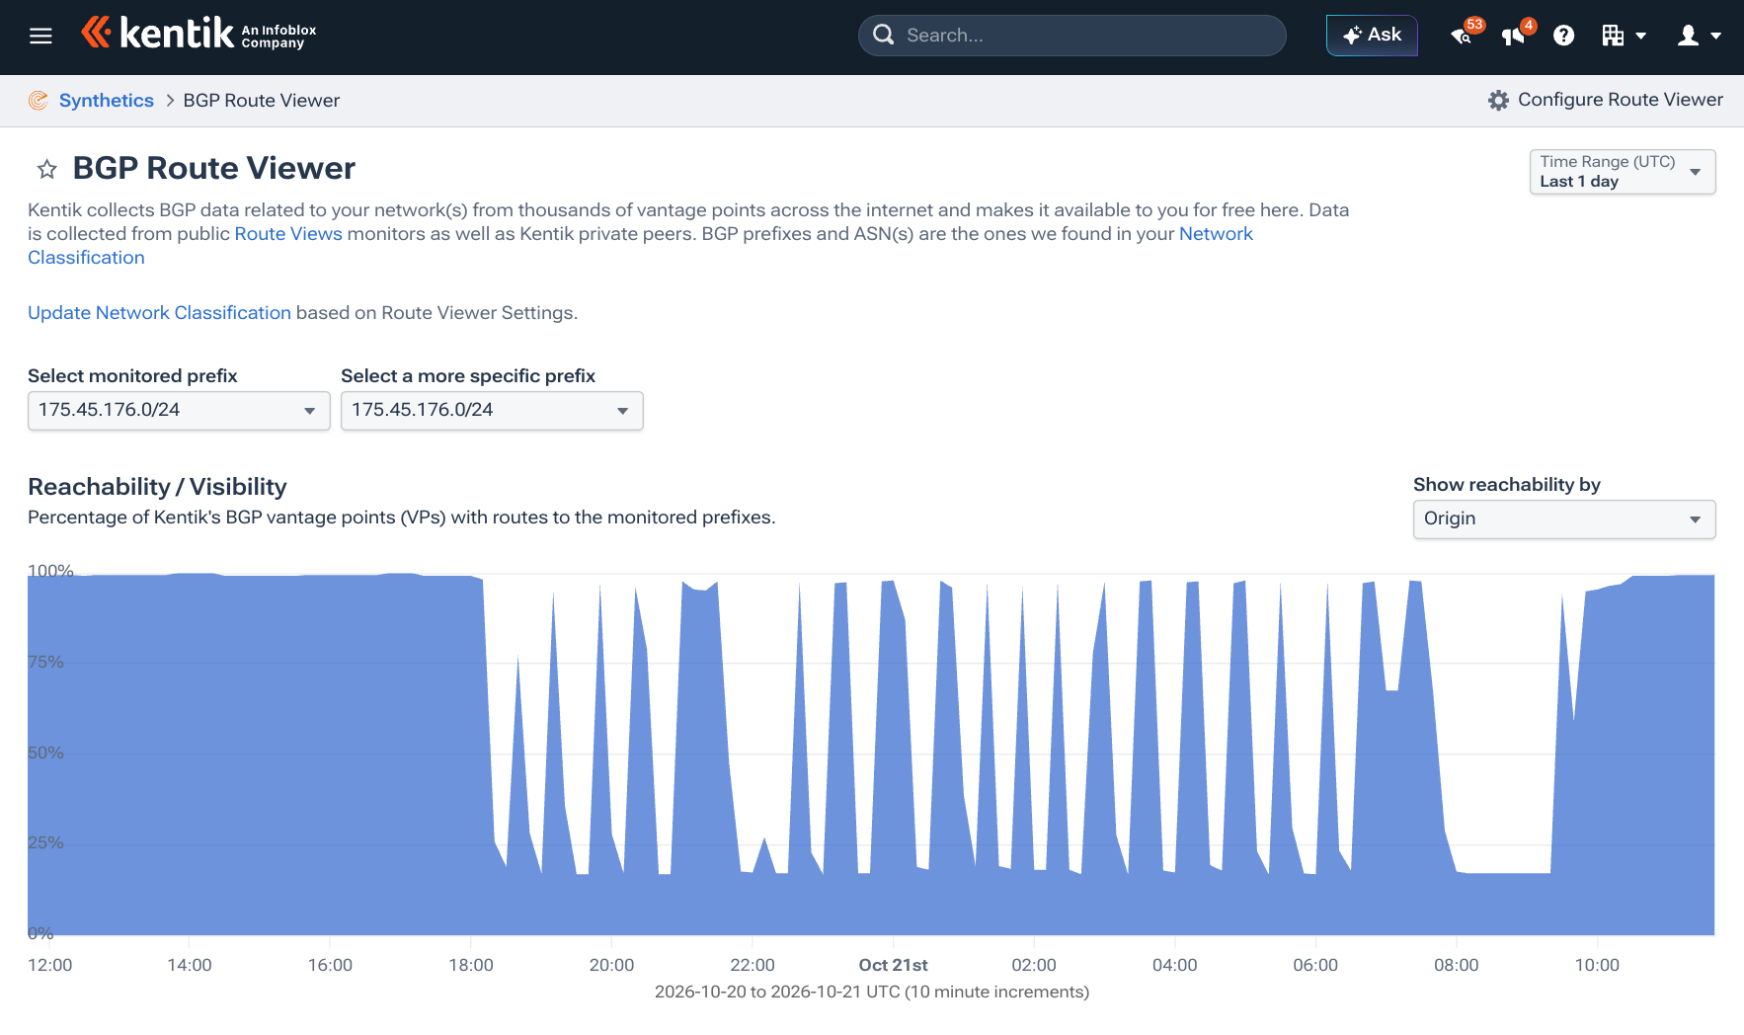Open the announcements megaphone icon

(x=1514, y=35)
